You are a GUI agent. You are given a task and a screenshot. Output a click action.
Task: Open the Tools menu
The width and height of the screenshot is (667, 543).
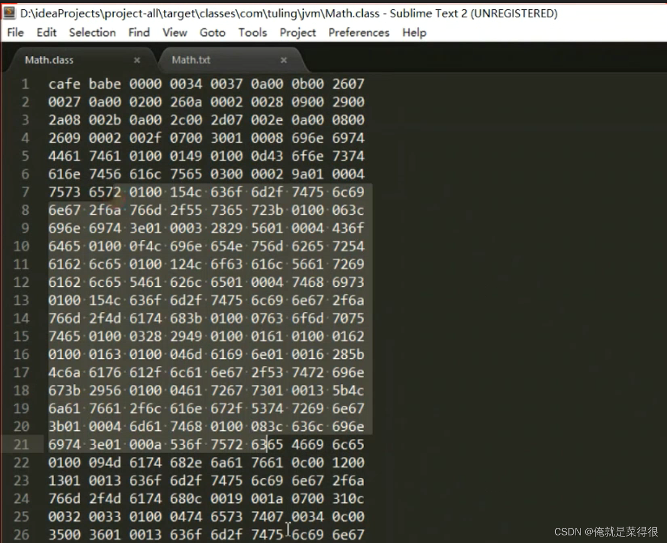point(253,32)
